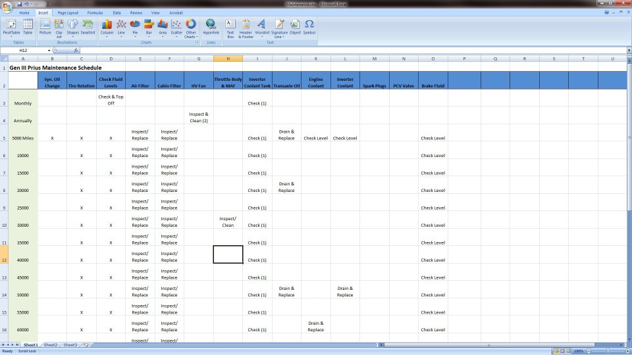Image resolution: width=632 pixels, height=355 pixels.
Task: Click the Insert Function fx button
Action: (76, 51)
